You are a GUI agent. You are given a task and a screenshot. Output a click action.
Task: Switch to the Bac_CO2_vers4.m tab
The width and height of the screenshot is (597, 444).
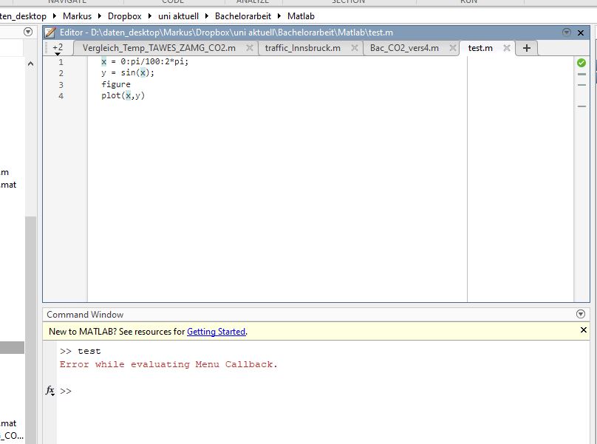(403, 48)
